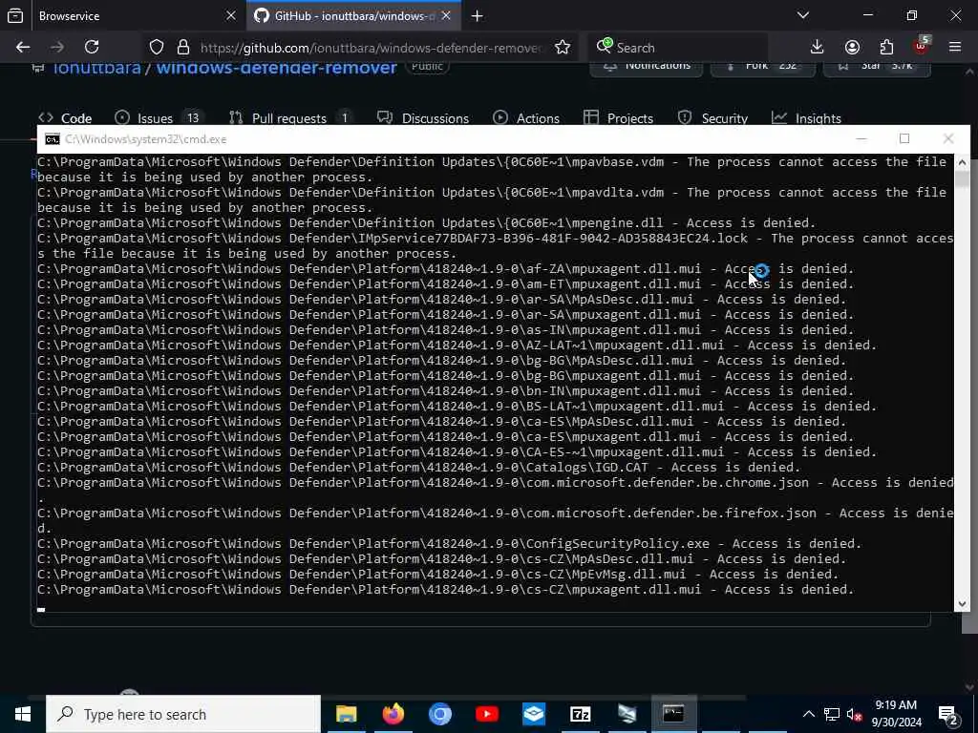978x733 pixels.
Task: Open the windows-defender-remover repository link
Action: 276,68
